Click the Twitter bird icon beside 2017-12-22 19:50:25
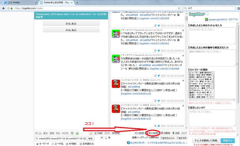 point(159,26)
